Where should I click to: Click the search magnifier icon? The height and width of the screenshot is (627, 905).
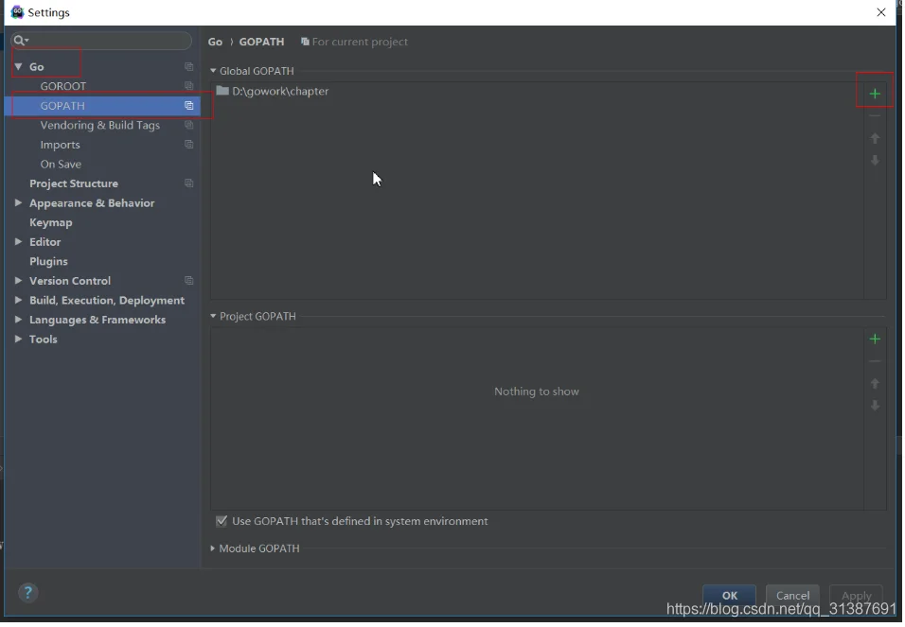(19, 41)
